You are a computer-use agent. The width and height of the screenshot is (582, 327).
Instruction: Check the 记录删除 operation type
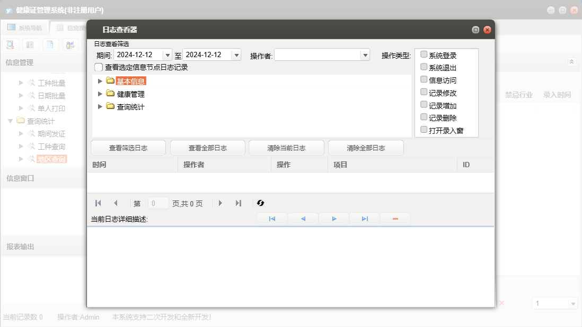[424, 117]
